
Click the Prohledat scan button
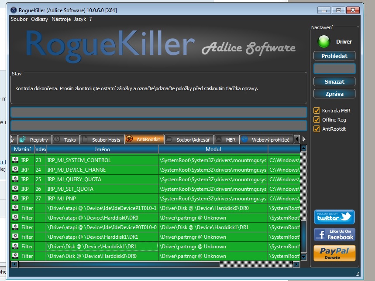click(x=334, y=56)
